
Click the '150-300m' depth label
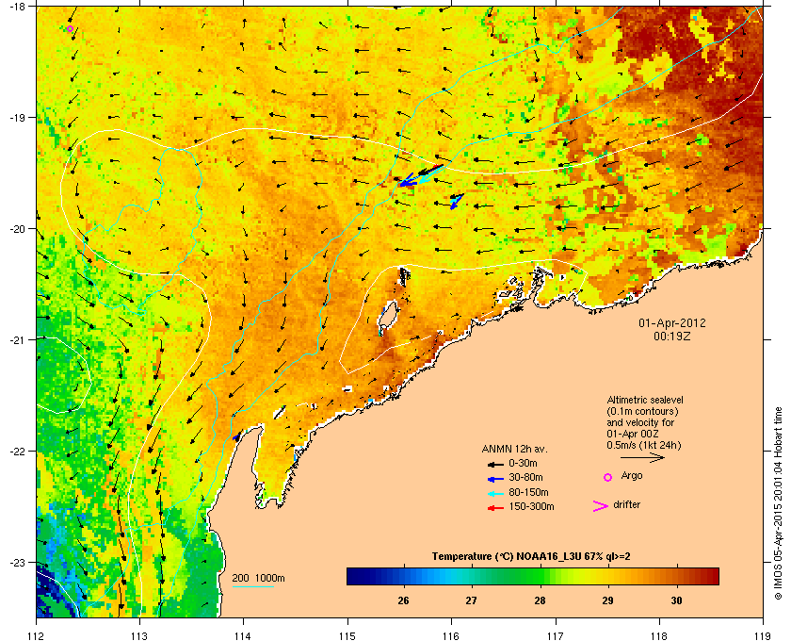(531, 506)
